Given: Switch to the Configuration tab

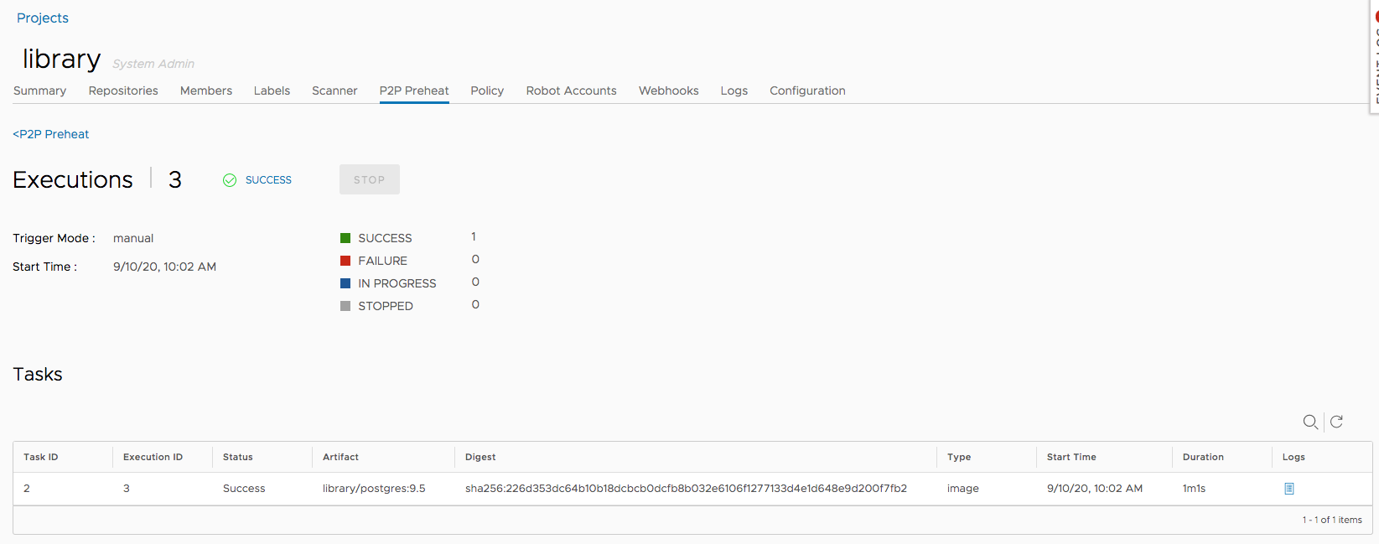Looking at the screenshot, I should tap(807, 91).
